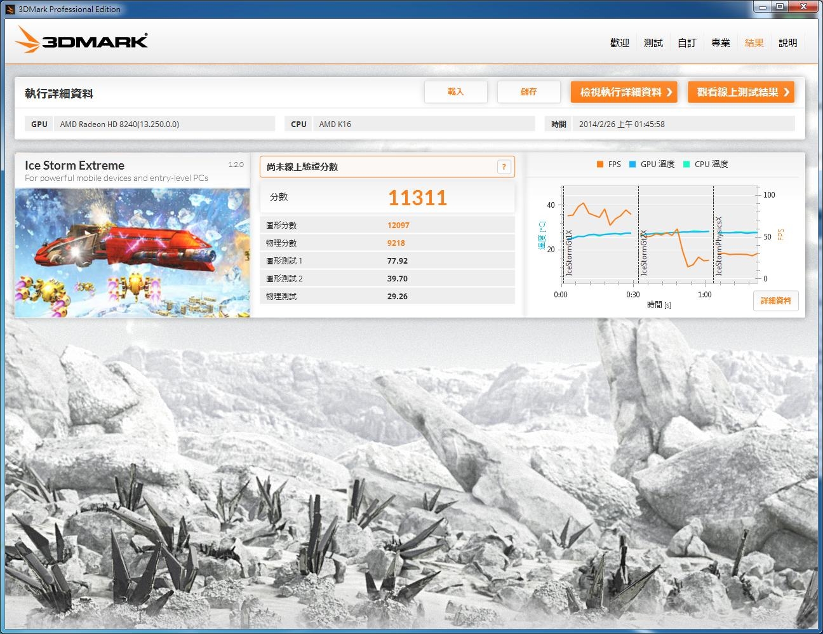Open 詳細資料 below the chart

coord(776,301)
